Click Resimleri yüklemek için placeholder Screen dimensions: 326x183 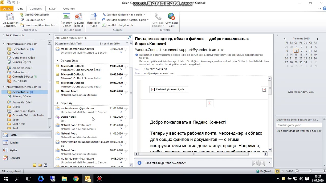click(x=169, y=89)
